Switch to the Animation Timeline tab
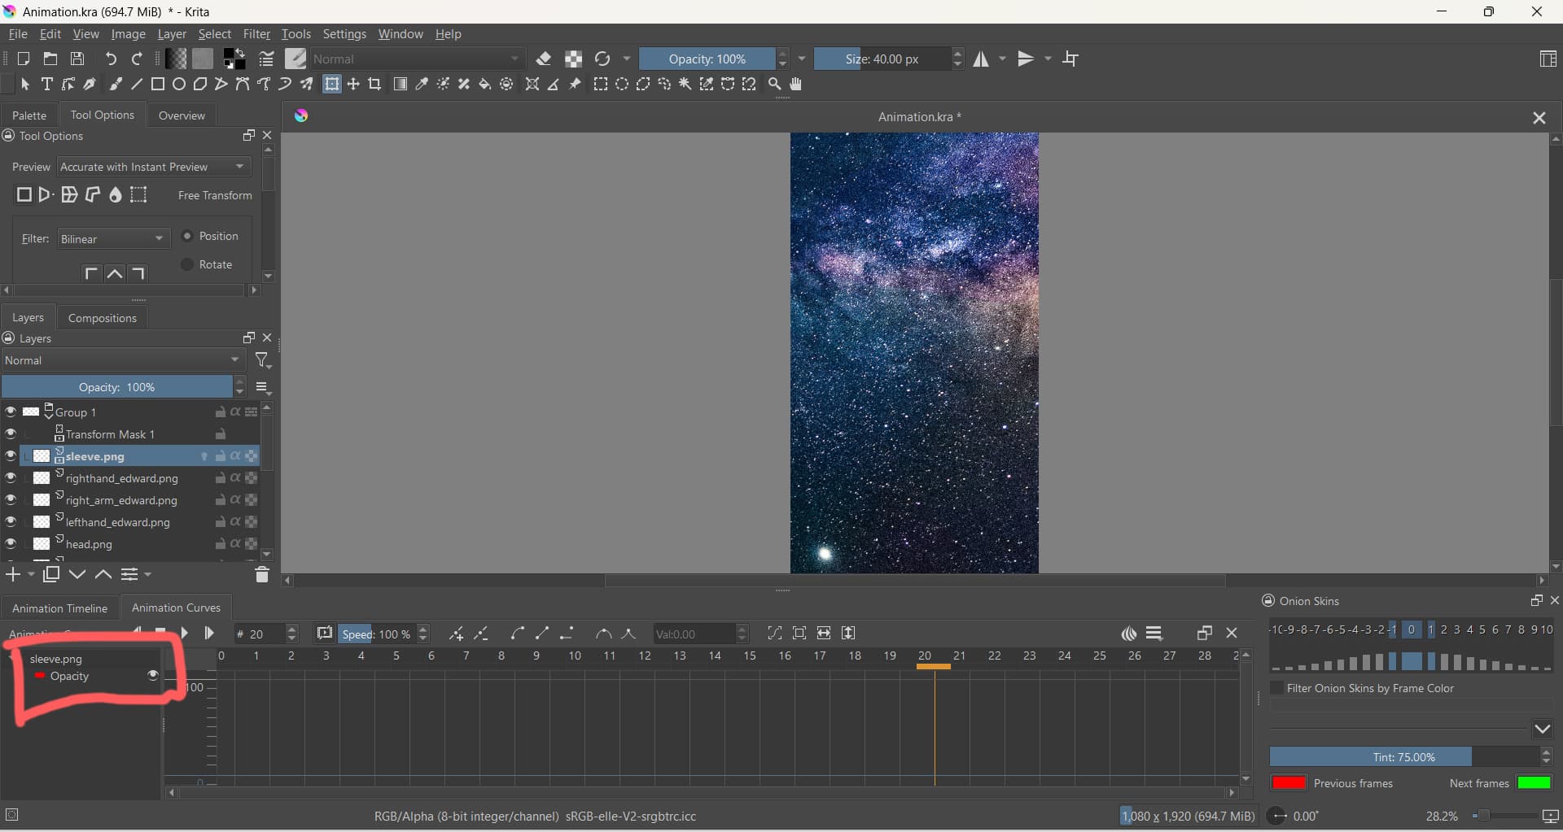Screen dimensions: 1563x832 tap(59, 608)
